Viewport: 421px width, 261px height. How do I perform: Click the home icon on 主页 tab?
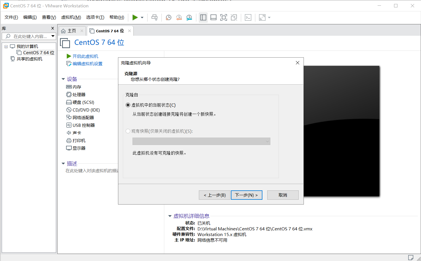[63, 31]
